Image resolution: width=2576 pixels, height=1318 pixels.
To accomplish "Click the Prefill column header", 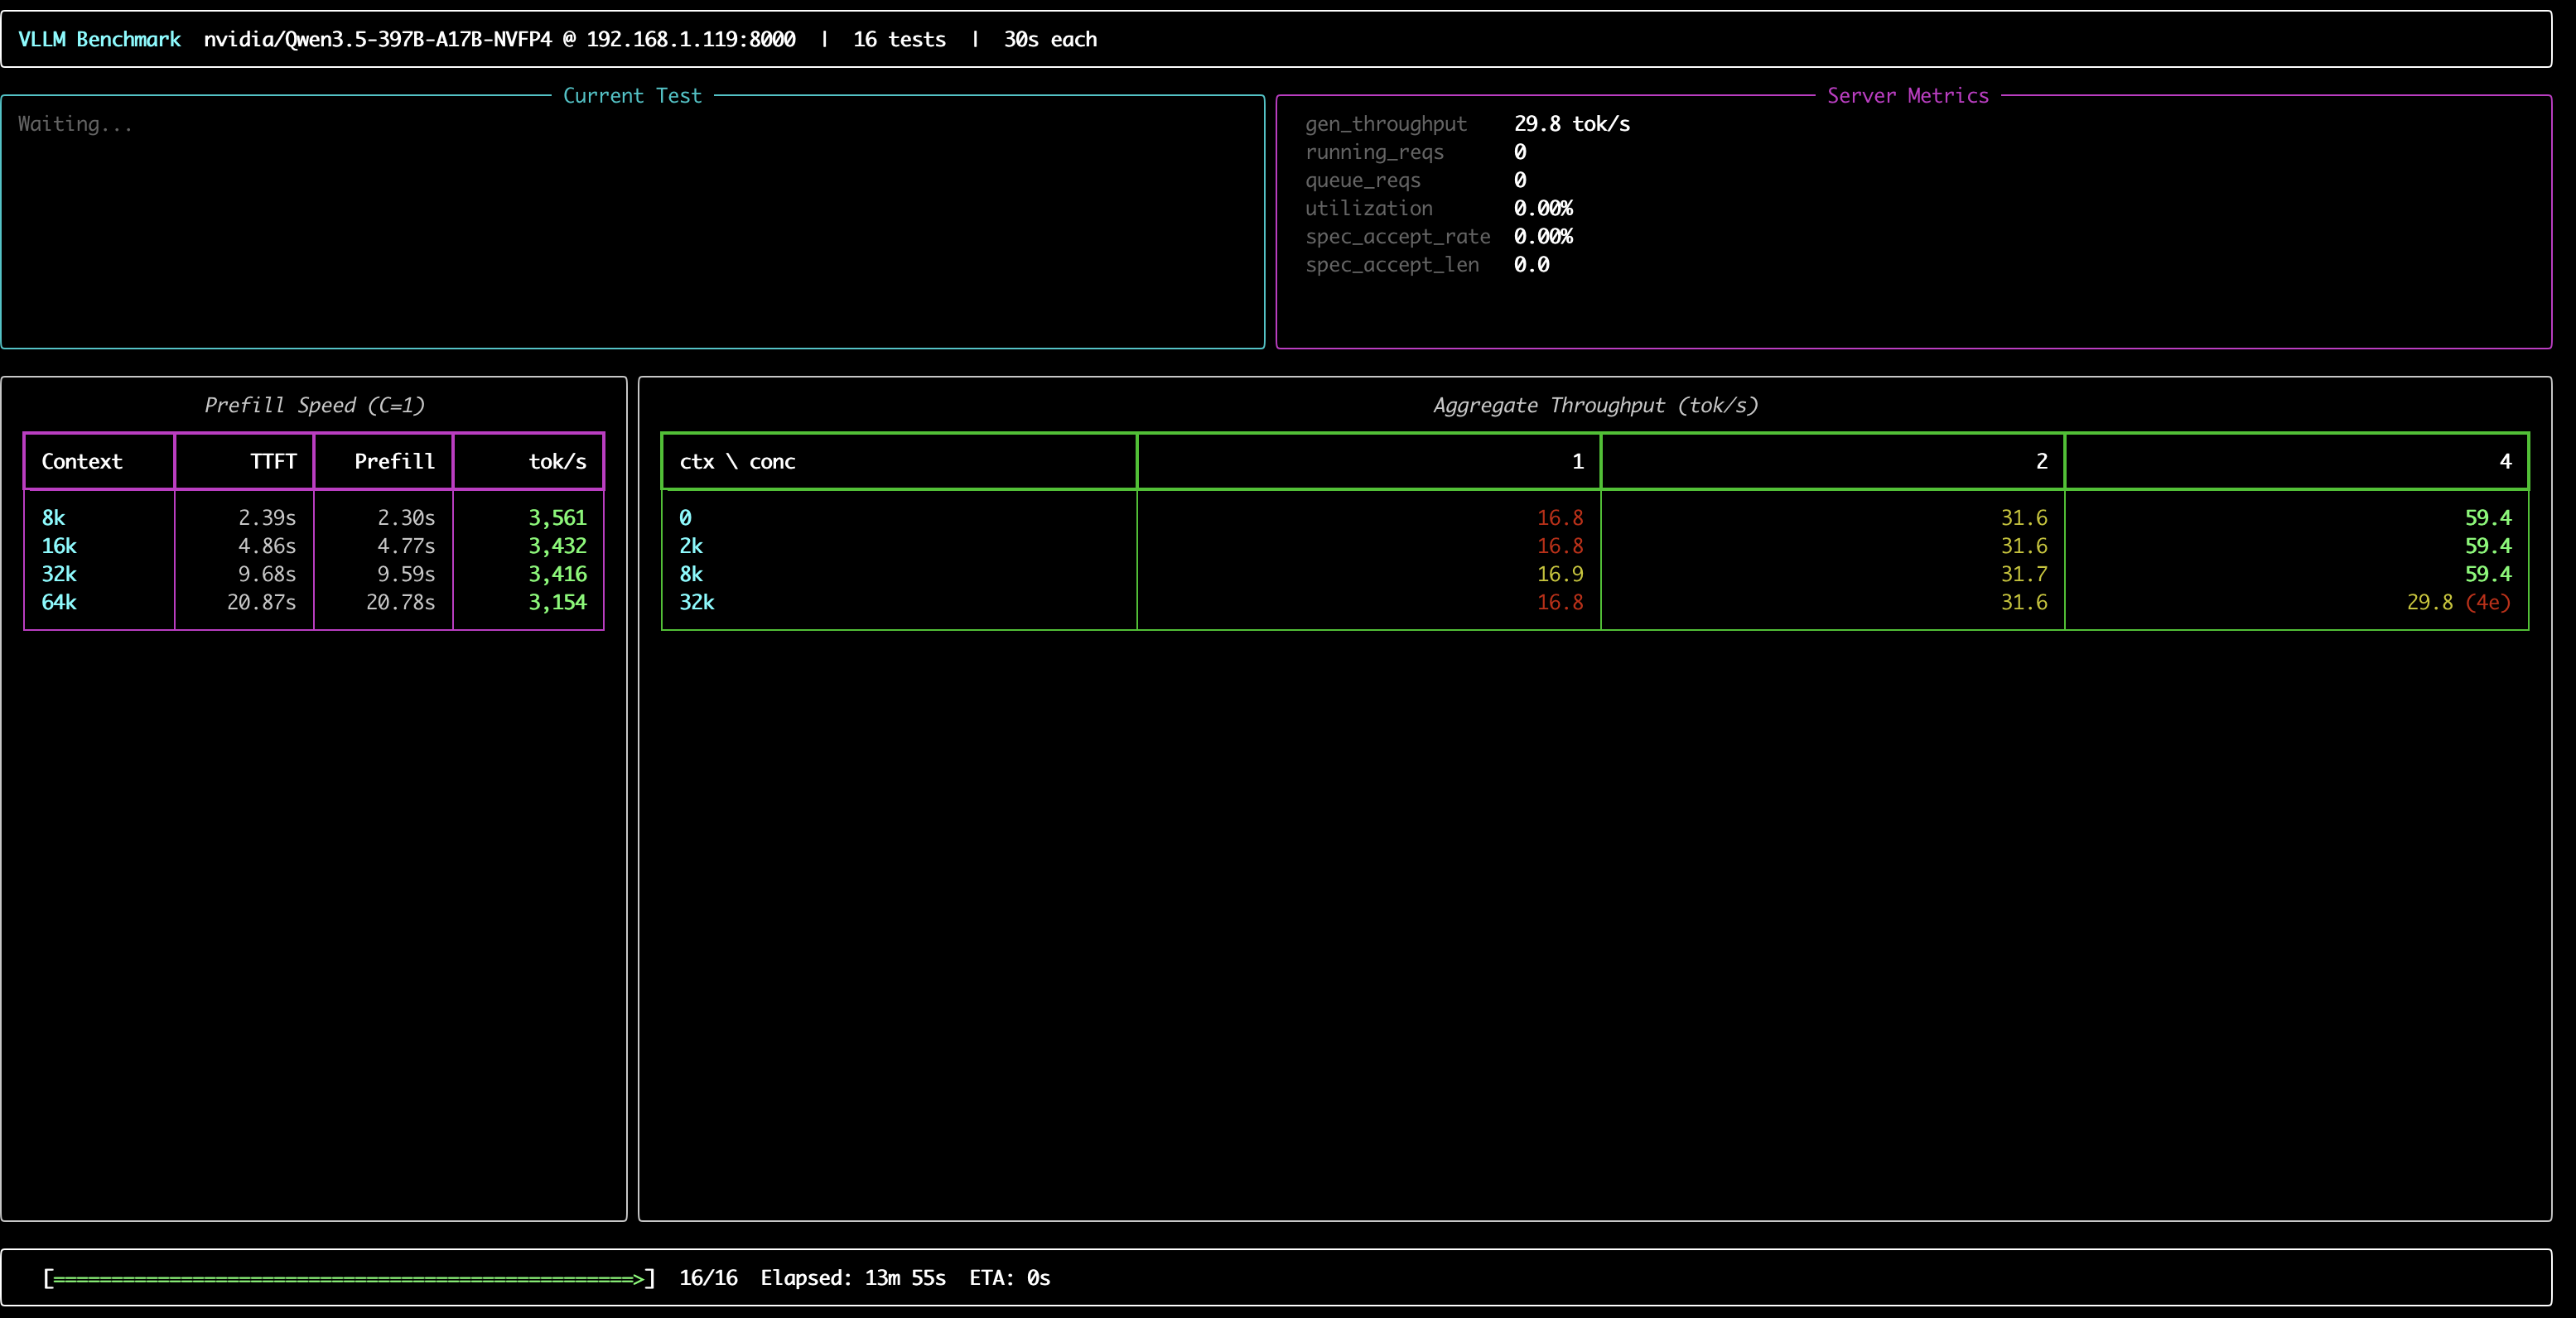I will (394, 462).
